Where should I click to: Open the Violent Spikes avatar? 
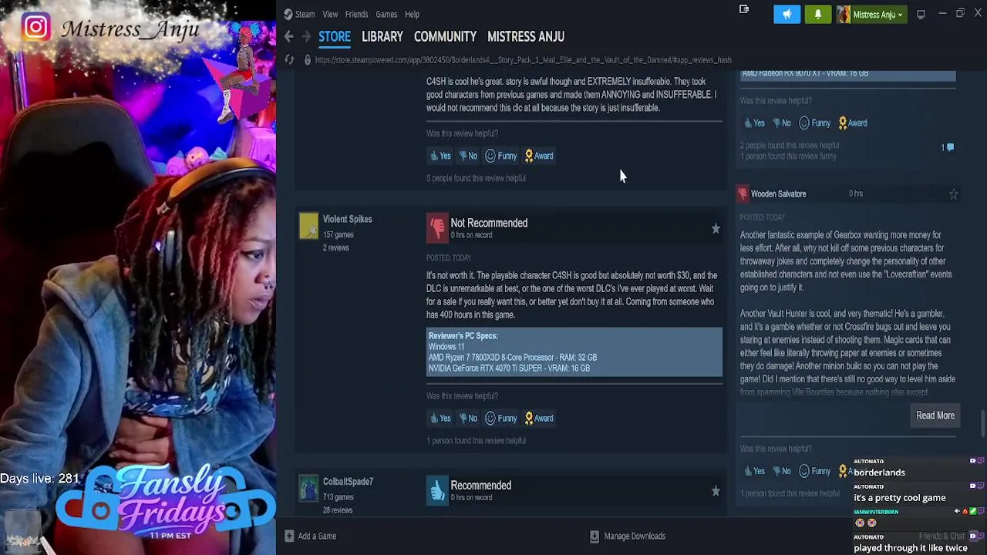tap(308, 227)
